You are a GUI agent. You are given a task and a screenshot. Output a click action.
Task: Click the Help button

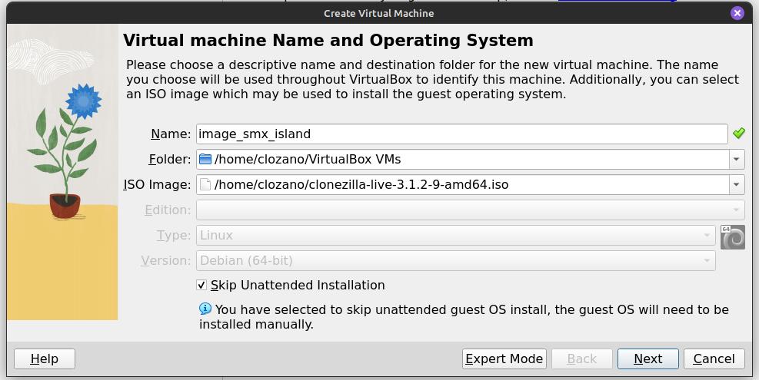pyautogui.click(x=45, y=359)
